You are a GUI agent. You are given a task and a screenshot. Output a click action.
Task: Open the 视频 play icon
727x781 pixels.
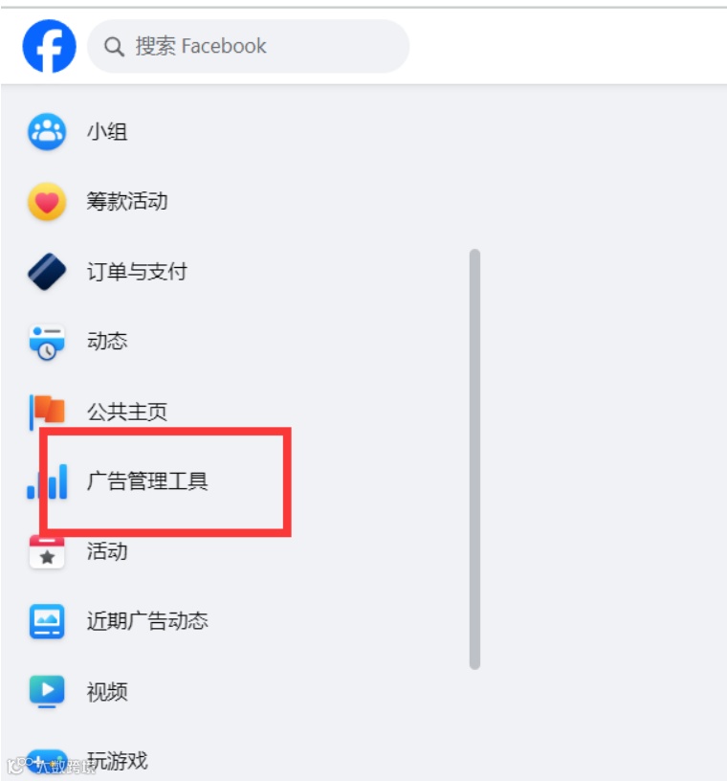click(47, 691)
